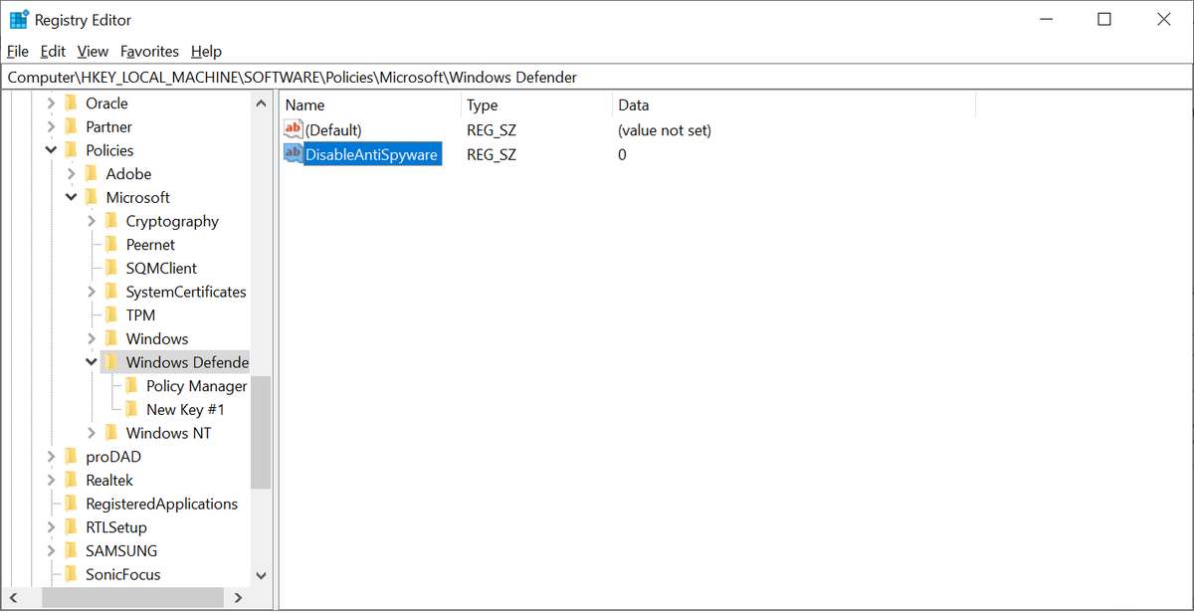Click the proDAD folder icon

tap(71, 456)
